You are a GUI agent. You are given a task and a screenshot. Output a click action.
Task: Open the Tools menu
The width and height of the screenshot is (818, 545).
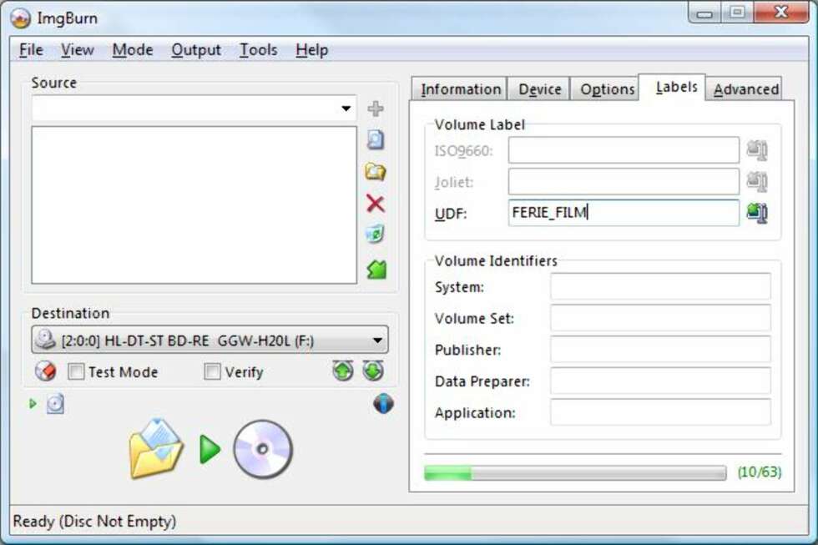tap(258, 50)
